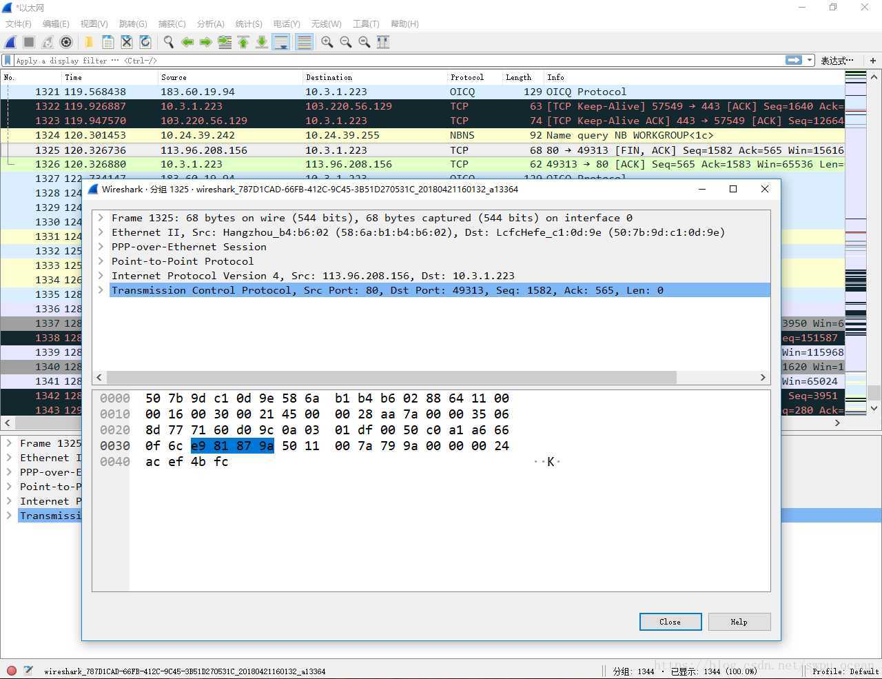This screenshot has width=882, height=679.
Task: Open capture file properties status icon
Action: click(28, 670)
